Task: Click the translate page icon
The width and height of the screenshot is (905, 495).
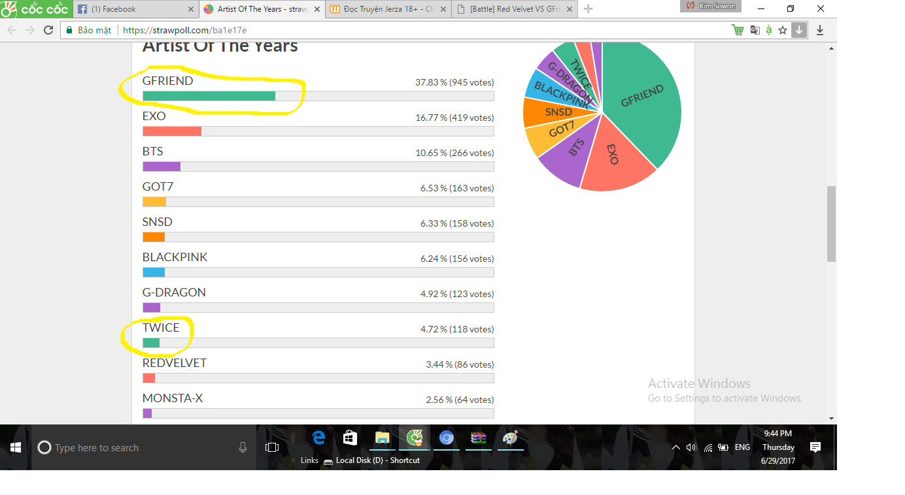Action: [755, 30]
